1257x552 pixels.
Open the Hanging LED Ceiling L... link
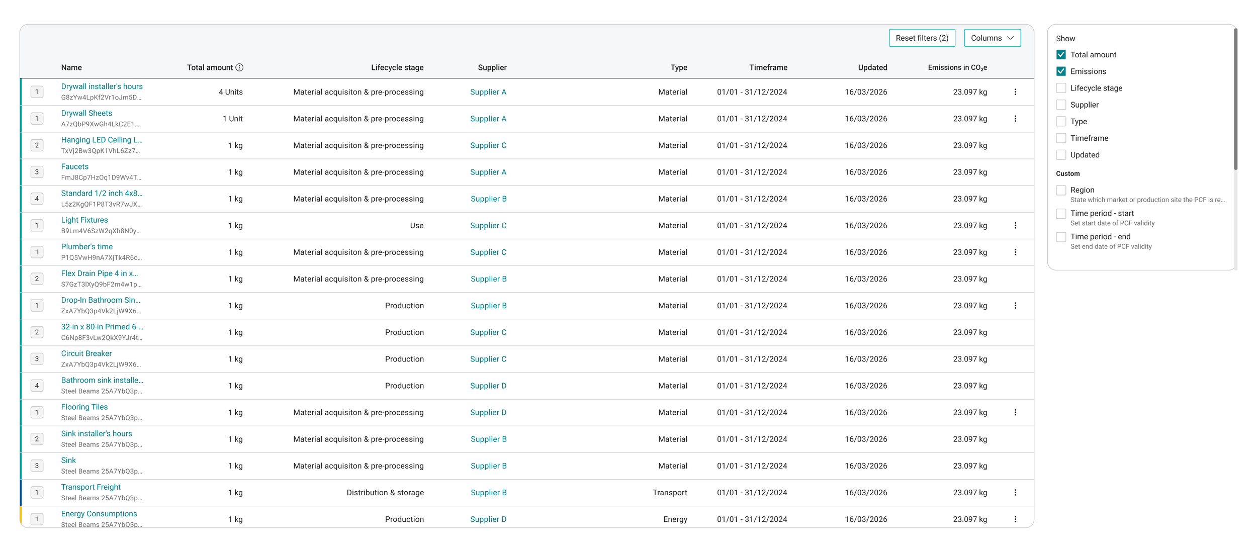click(x=102, y=140)
